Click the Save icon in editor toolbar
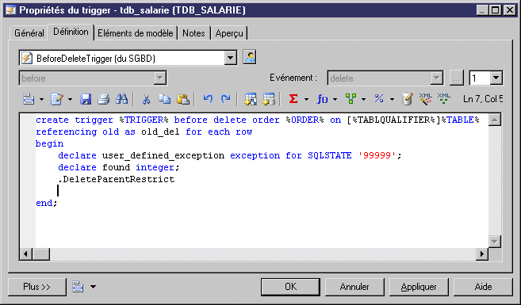The height and width of the screenshot is (305, 521). (x=86, y=99)
